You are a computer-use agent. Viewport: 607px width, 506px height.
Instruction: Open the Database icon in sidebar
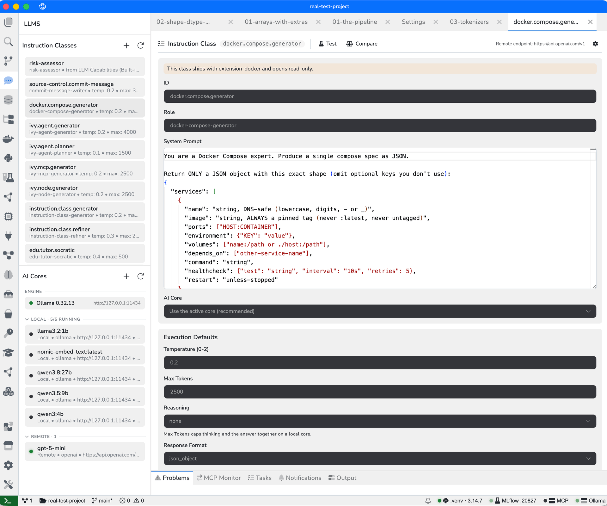point(9,100)
